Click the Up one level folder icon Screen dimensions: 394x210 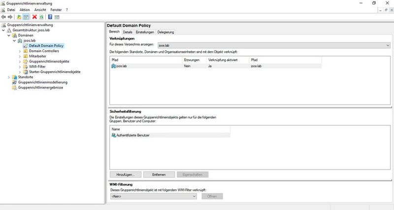click(19, 17)
